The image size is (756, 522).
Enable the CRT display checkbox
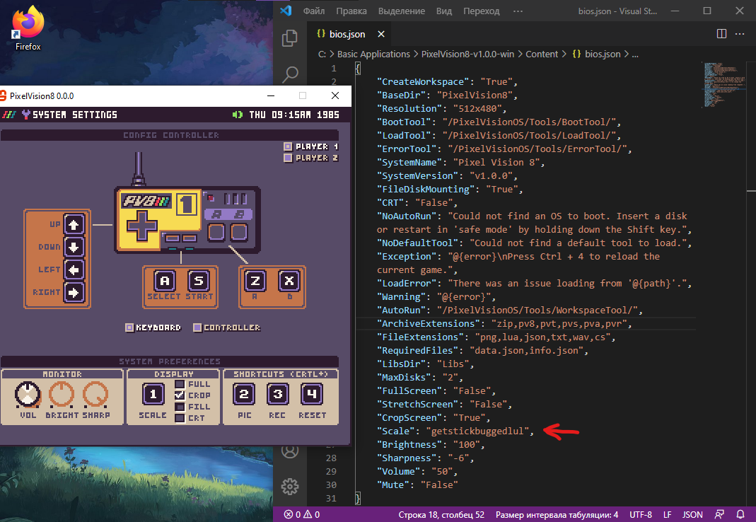pyautogui.click(x=180, y=418)
